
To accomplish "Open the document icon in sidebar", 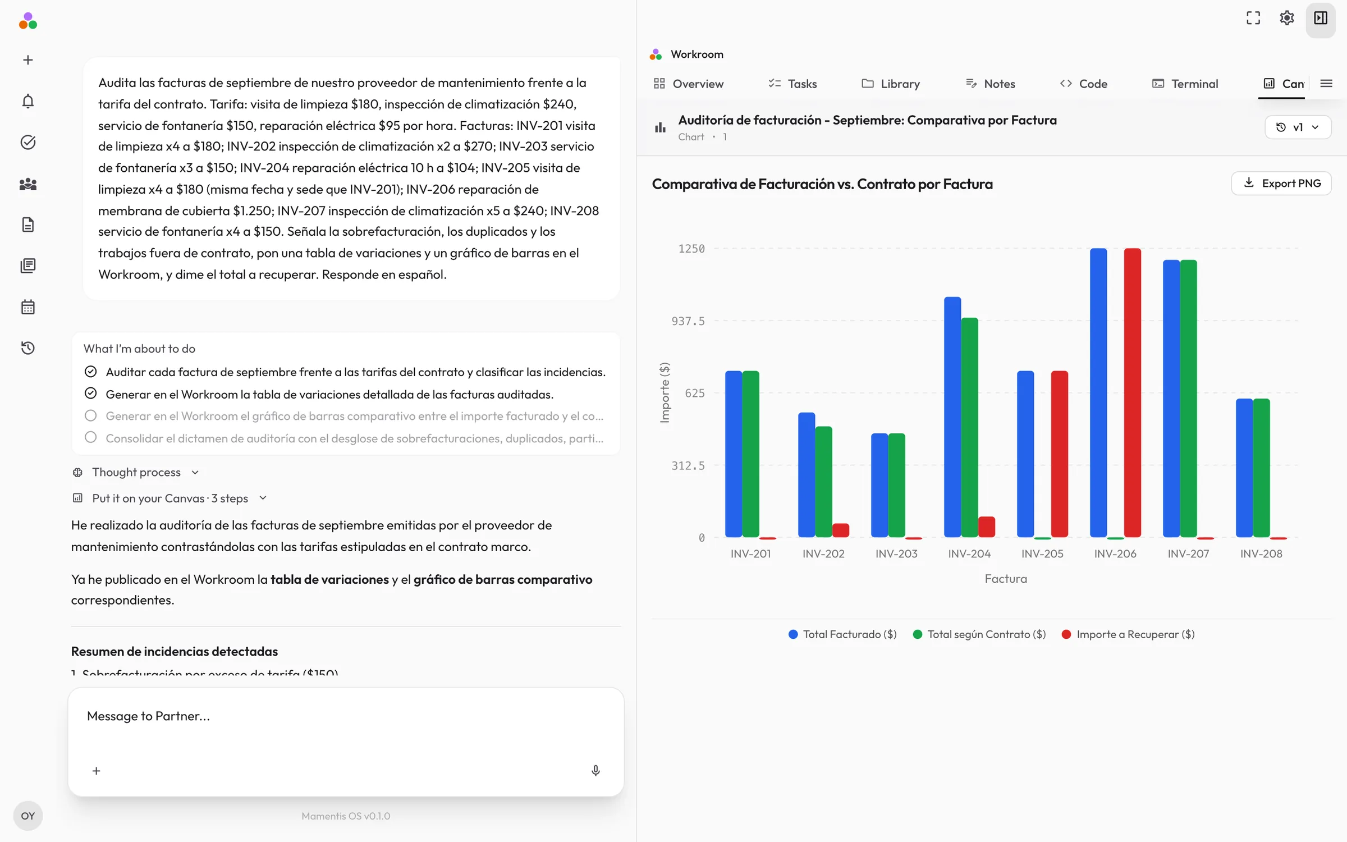I will coord(28,225).
